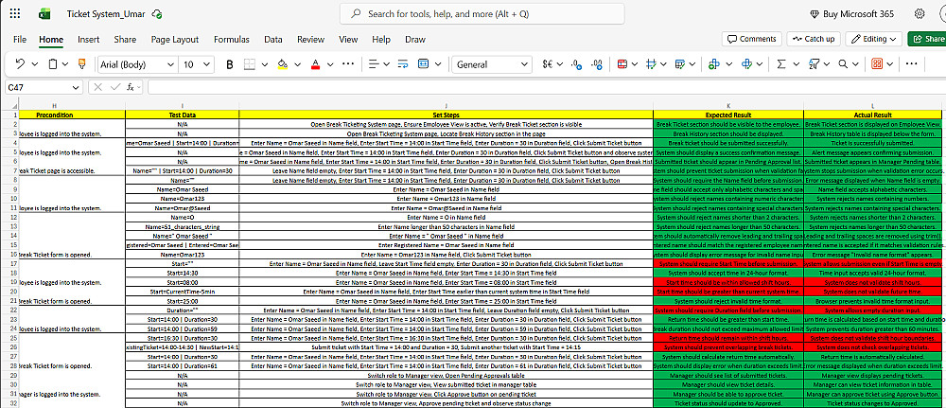Open the Editing mode dropdown
The height and width of the screenshot is (408, 946).
pyautogui.click(x=874, y=39)
